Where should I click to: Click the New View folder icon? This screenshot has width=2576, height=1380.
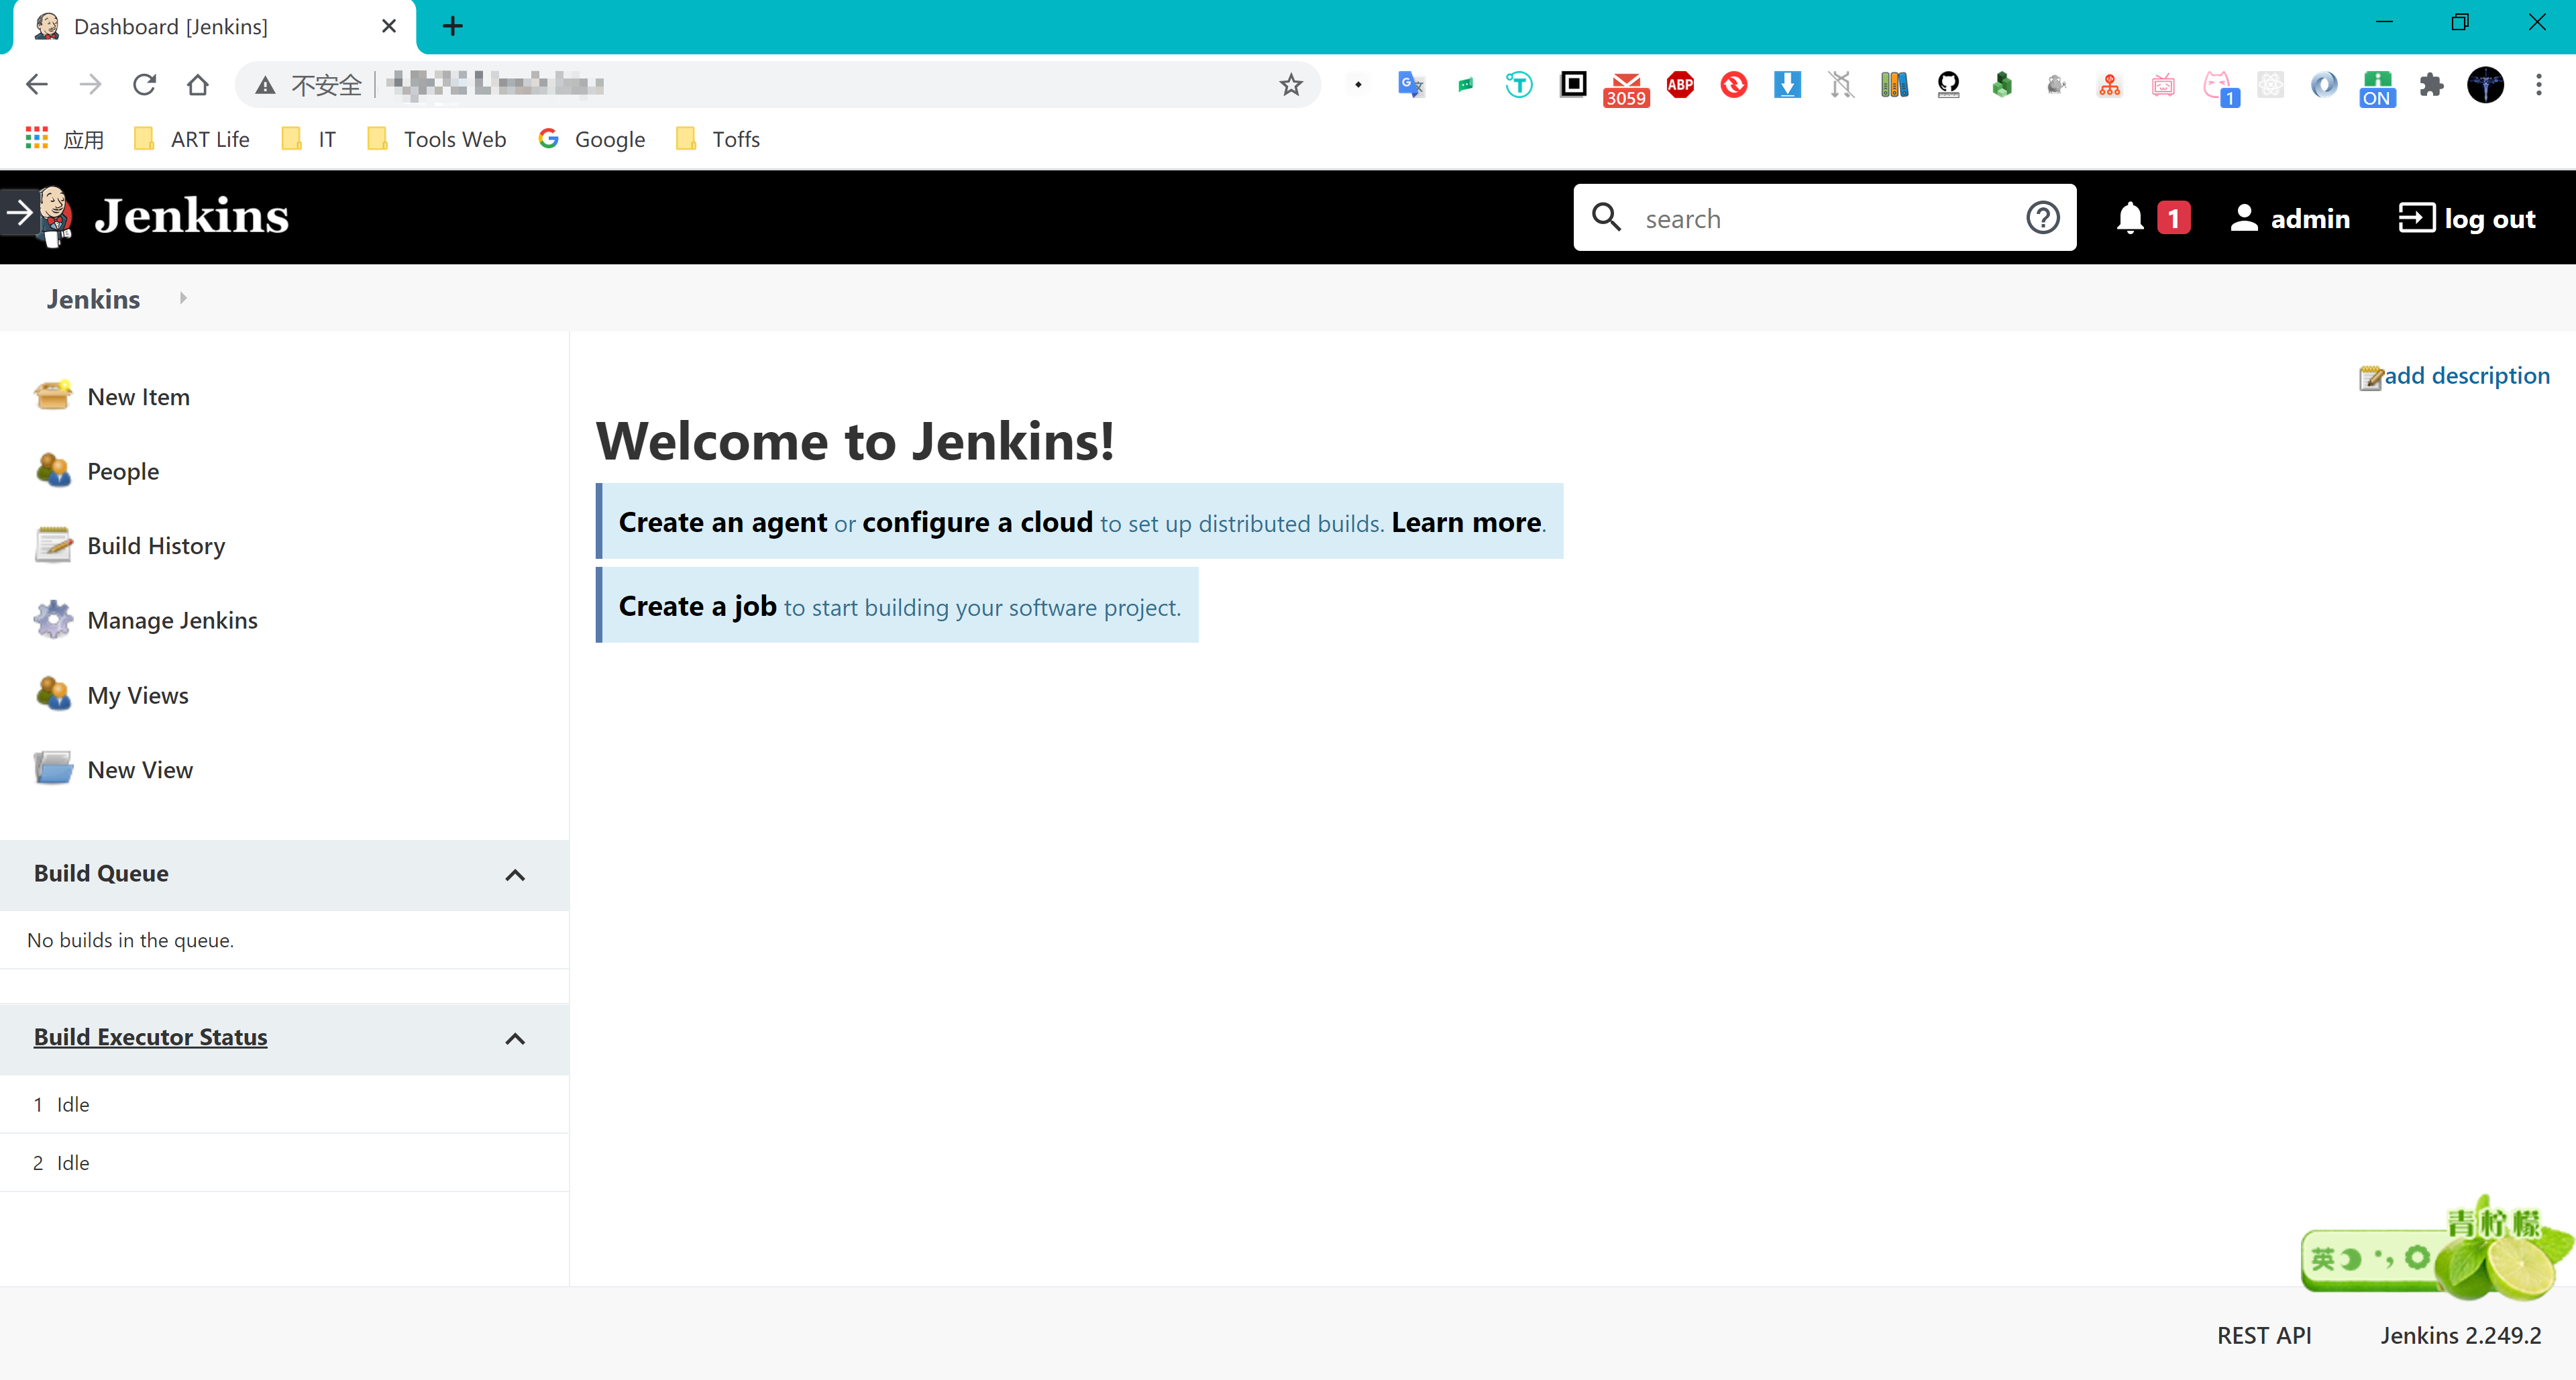[52, 769]
